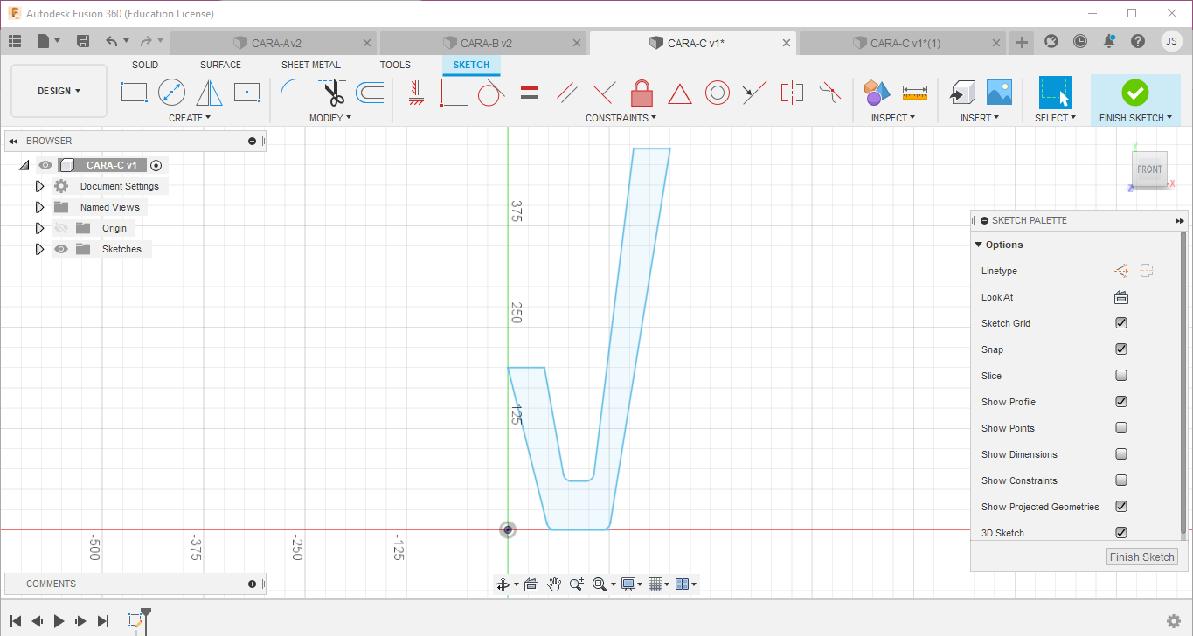
Task: Open the Help question mark menu
Action: 1138,41
